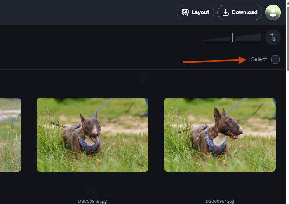The image size is (289, 204).
Task: Click the DSC00954.jpg filename
Action: (x=220, y=201)
